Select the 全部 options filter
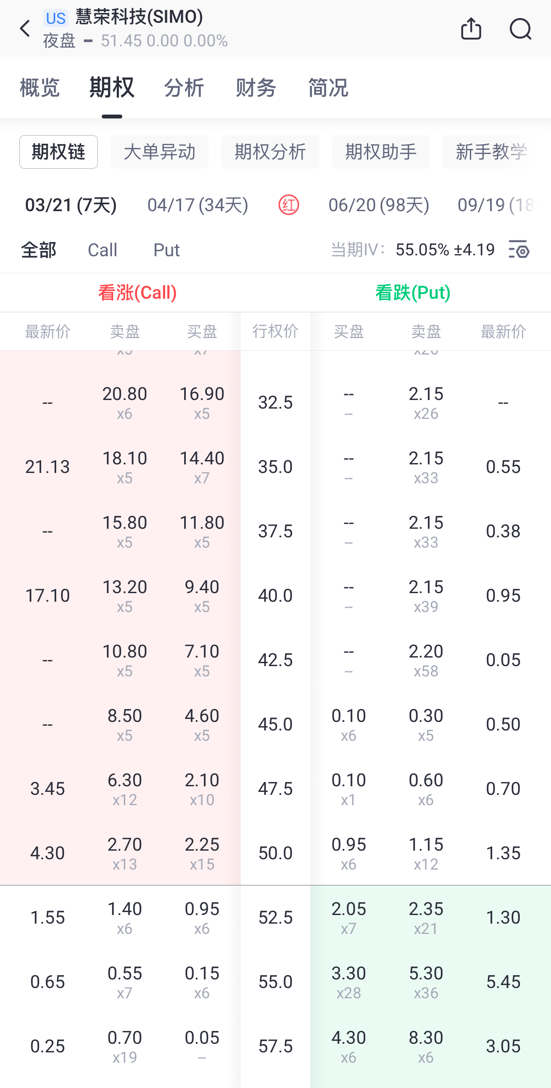The image size is (551, 1088). (x=39, y=250)
